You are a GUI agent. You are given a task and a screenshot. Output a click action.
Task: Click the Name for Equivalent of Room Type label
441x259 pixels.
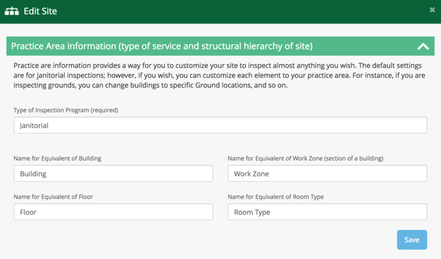pos(275,197)
